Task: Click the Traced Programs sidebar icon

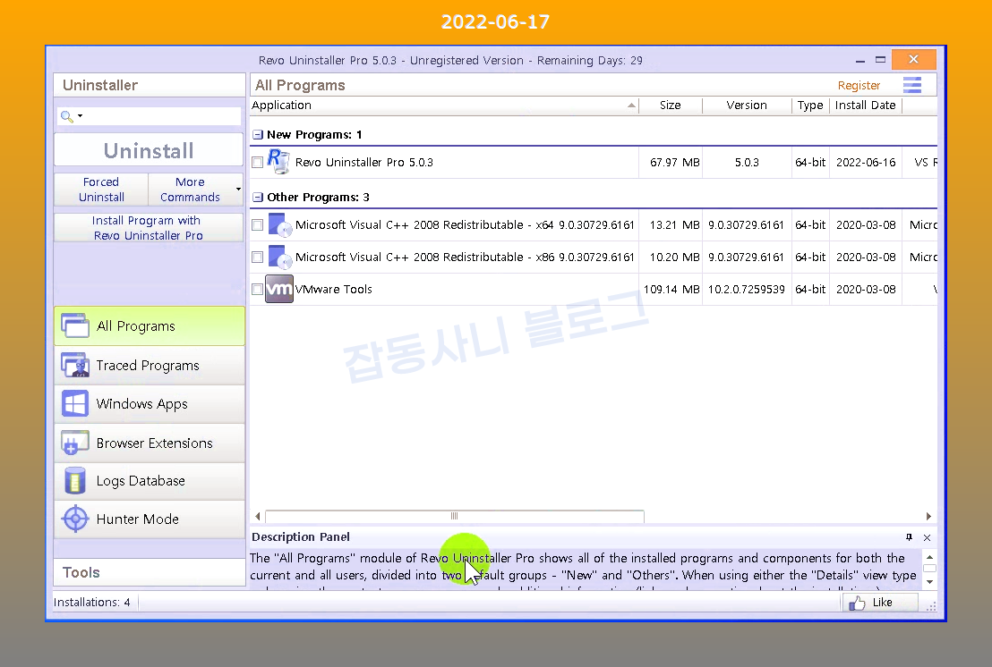Action: click(75, 365)
